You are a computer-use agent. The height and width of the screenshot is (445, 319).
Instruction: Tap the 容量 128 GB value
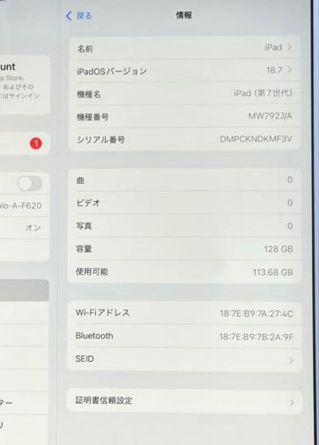click(x=278, y=249)
